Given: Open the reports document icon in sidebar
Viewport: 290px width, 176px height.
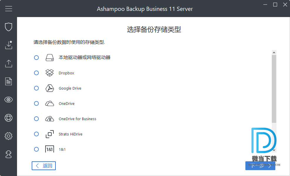Looking at the screenshot, I should tap(9, 81).
